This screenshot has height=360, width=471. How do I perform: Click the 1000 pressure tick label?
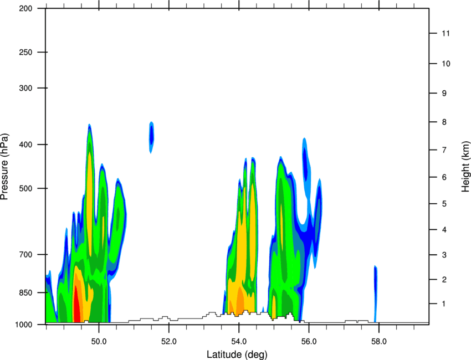click(x=23, y=325)
